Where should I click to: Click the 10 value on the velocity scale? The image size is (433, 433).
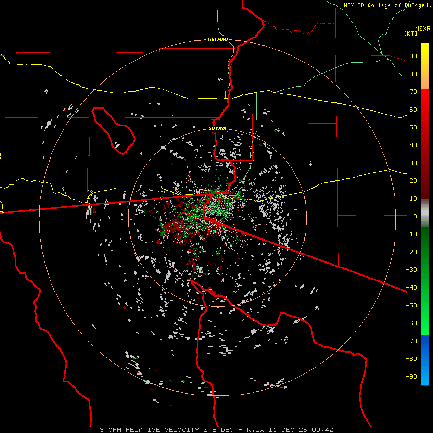point(413,199)
